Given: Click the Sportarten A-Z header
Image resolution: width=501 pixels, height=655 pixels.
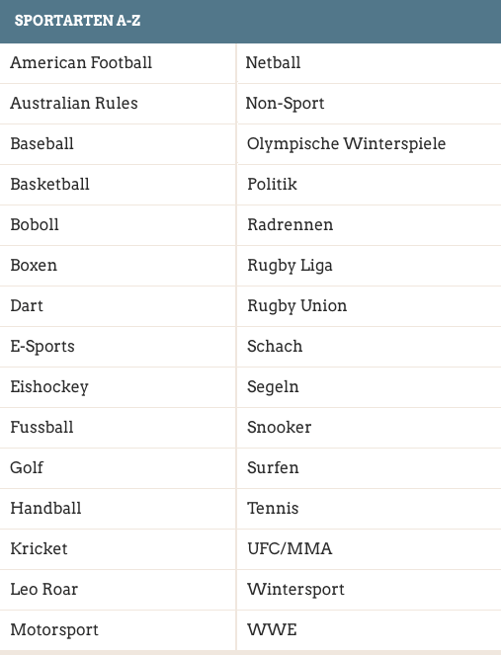Looking at the screenshot, I should [x=77, y=21].
